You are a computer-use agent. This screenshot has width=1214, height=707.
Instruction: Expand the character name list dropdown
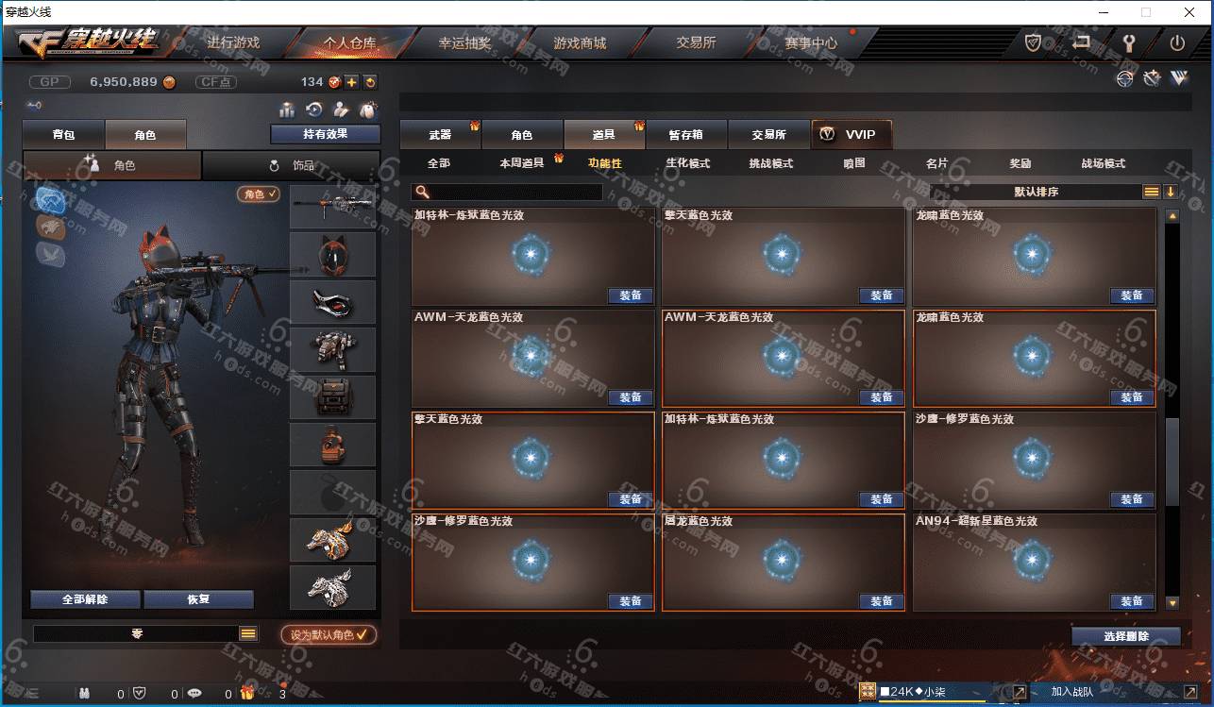click(248, 634)
